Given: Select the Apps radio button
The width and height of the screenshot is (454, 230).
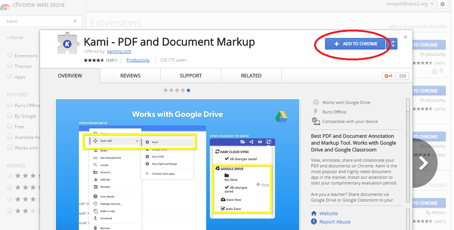Looking at the screenshot, I should tap(10, 77).
